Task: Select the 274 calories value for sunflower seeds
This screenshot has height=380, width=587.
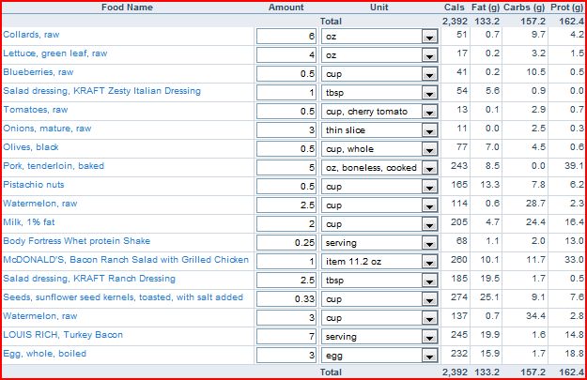Action: (x=459, y=297)
